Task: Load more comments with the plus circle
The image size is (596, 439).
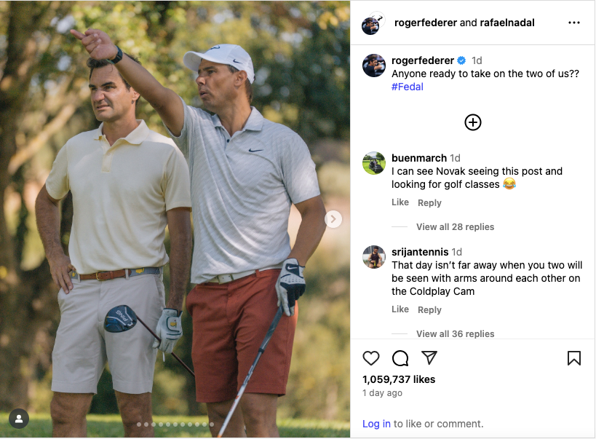Action: pos(473,122)
